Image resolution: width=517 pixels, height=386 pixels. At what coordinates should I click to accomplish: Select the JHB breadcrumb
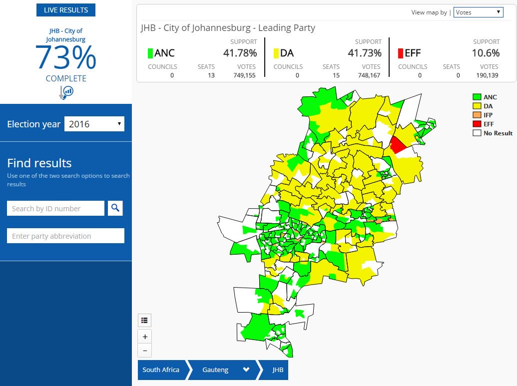(278, 370)
